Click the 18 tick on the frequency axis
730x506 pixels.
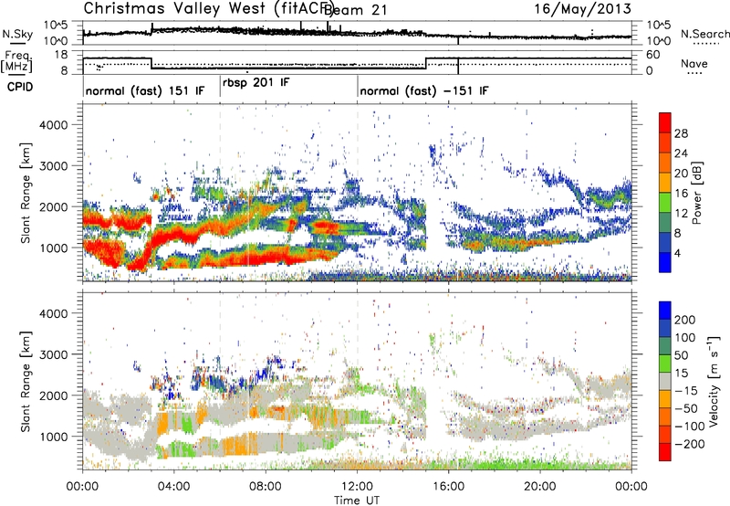tap(60, 55)
